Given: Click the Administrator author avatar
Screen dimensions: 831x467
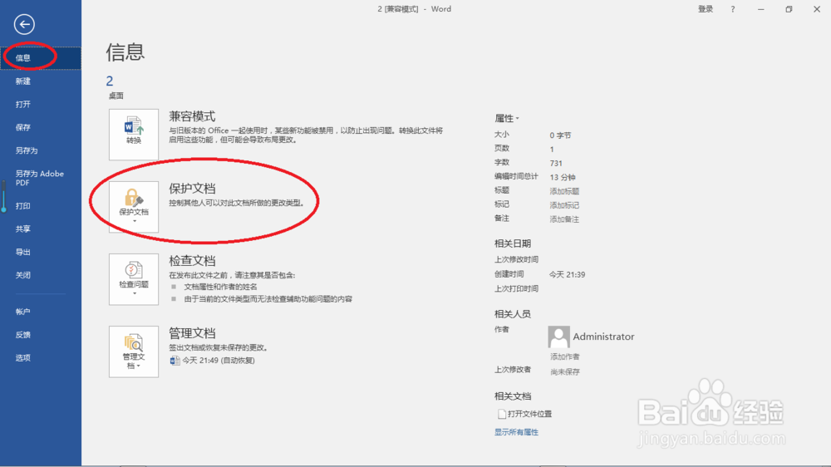Looking at the screenshot, I should (558, 337).
